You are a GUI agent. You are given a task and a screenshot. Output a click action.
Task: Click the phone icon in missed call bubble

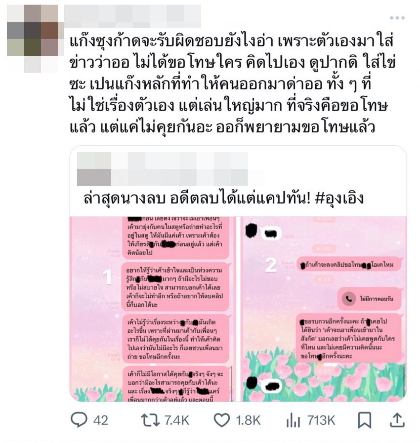(x=348, y=299)
